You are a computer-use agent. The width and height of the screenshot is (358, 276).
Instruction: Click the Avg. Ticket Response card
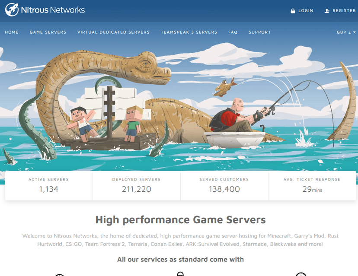click(312, 185)
